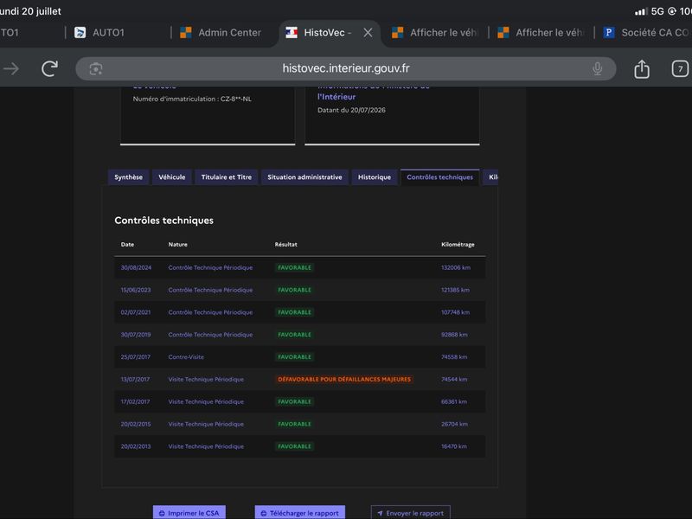This screenshot has height=519, width=692.
Task: Select the 02/07/2021 date cell
Action: click(x=136, y=312)
